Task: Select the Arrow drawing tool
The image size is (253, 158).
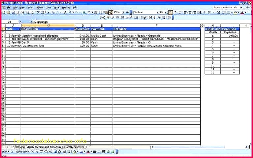Action: [37, 151]
